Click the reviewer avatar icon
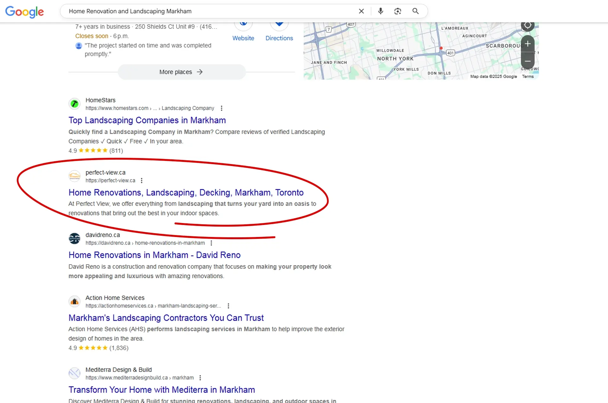608x403 pixels. pos(79,46)
